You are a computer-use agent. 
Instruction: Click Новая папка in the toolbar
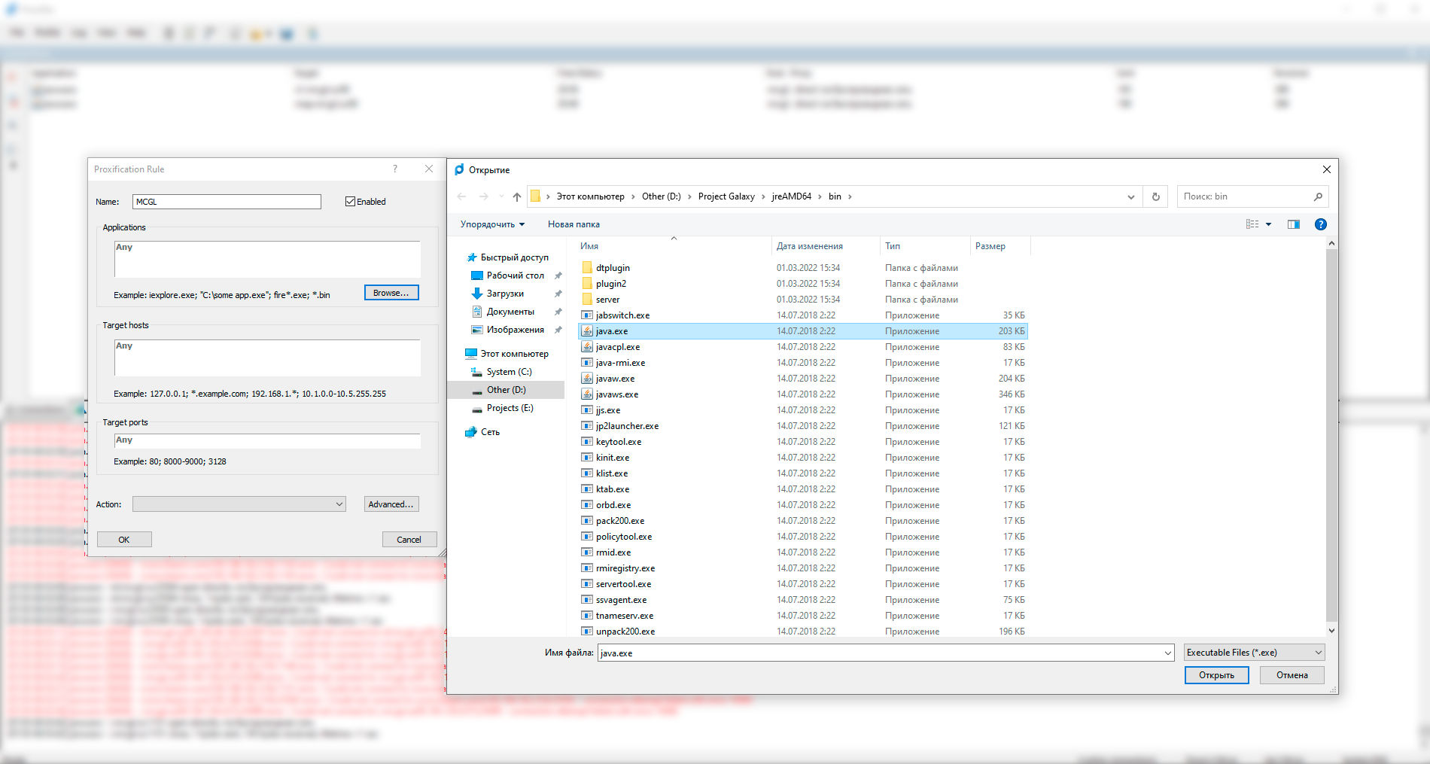click(574, 224)
